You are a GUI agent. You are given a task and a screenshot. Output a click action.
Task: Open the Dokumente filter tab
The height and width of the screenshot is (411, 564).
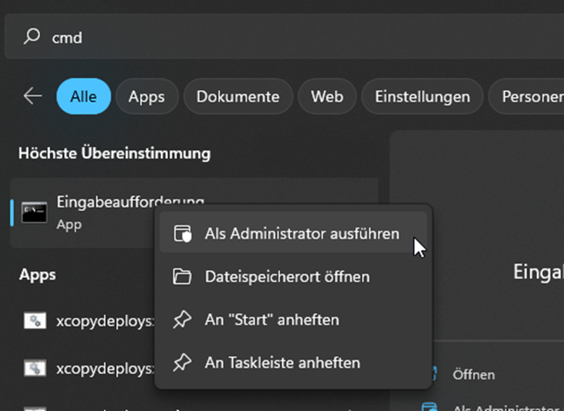click(x=238, y=96)
